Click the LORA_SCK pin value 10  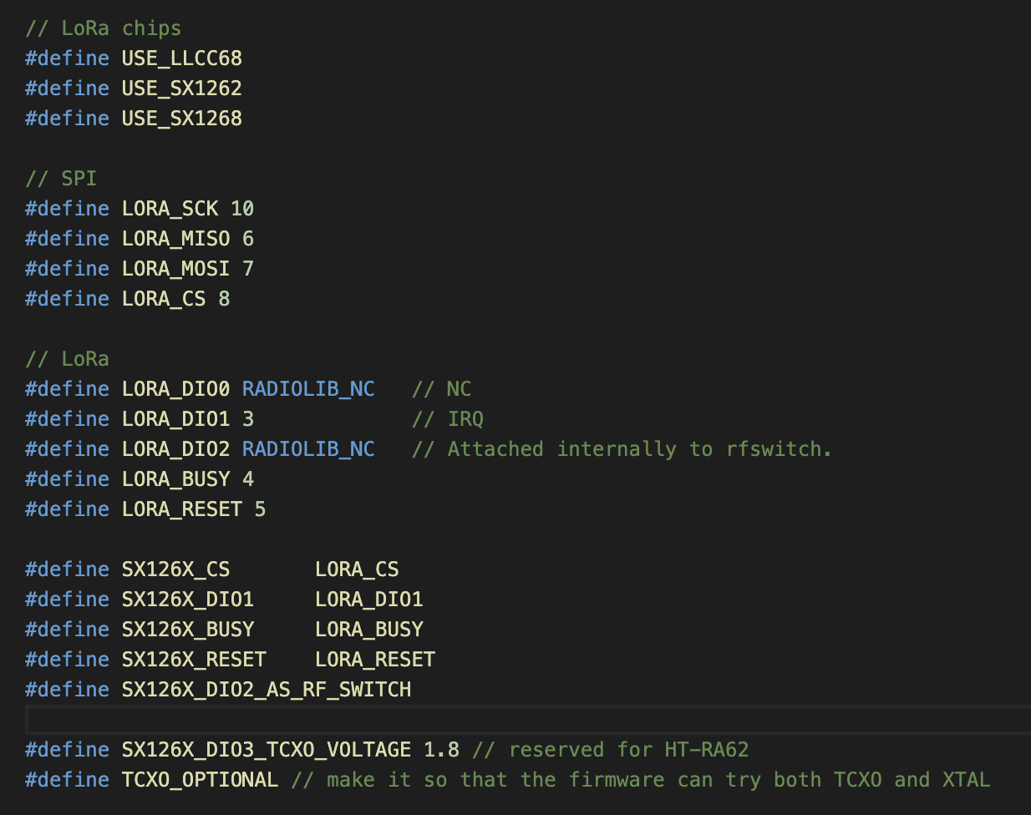pyautogui.click(x=242, y=209)
